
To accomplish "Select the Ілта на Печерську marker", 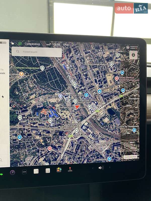I will 134,130.
